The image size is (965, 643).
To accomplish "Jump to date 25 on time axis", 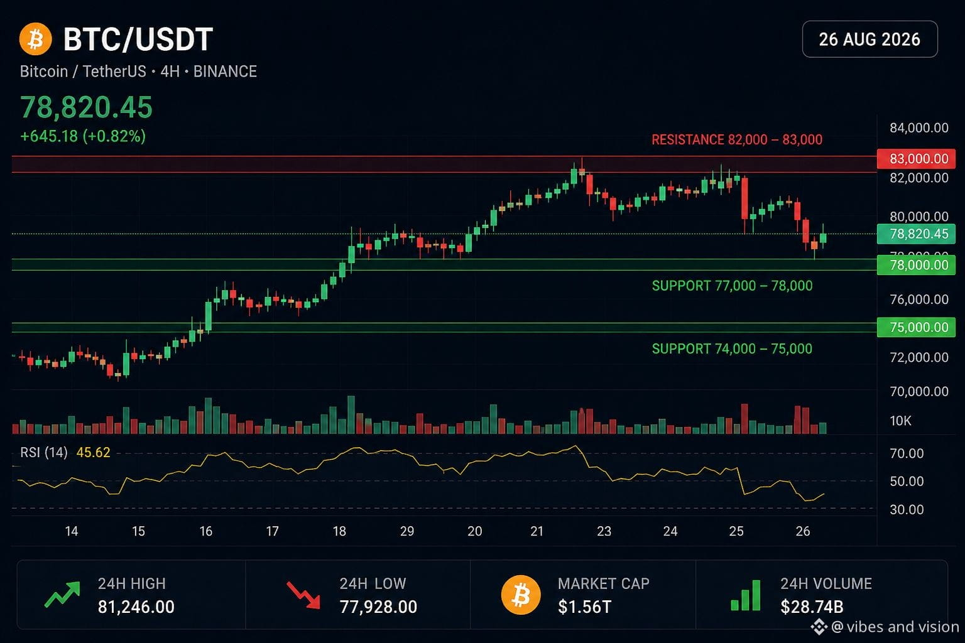I will click(736, 531).
